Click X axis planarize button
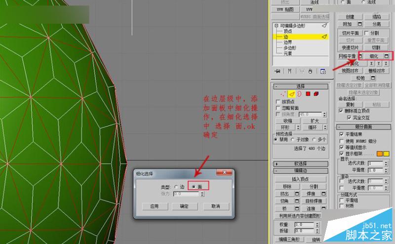395x244 pixels. 371,64
